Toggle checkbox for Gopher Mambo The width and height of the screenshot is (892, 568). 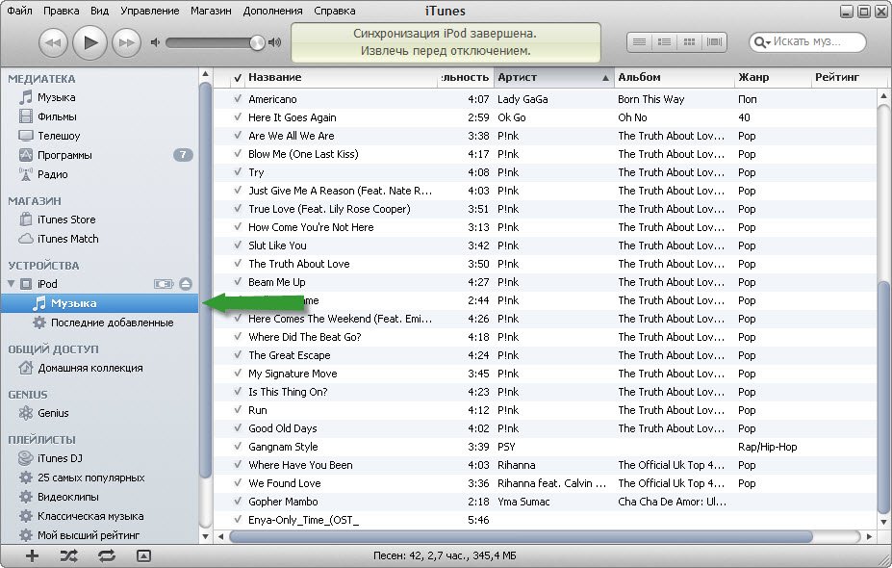(238, 502)
